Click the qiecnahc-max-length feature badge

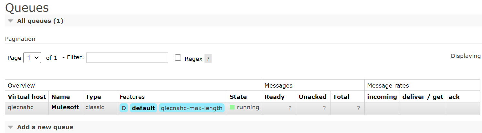click(192, 108)
